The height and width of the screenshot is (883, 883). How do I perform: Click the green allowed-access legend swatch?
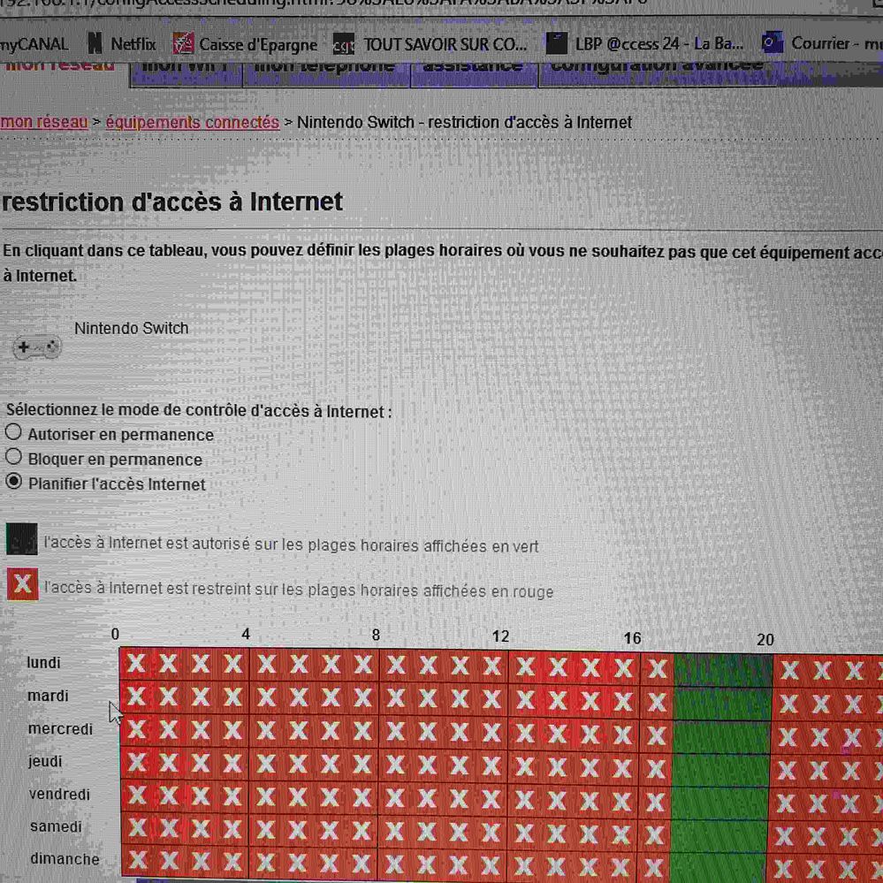tap(22, 539)
